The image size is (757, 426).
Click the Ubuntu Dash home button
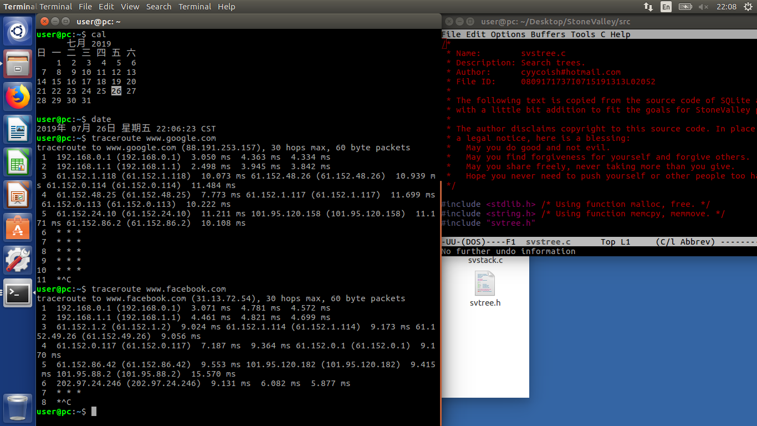click(18, 31)
